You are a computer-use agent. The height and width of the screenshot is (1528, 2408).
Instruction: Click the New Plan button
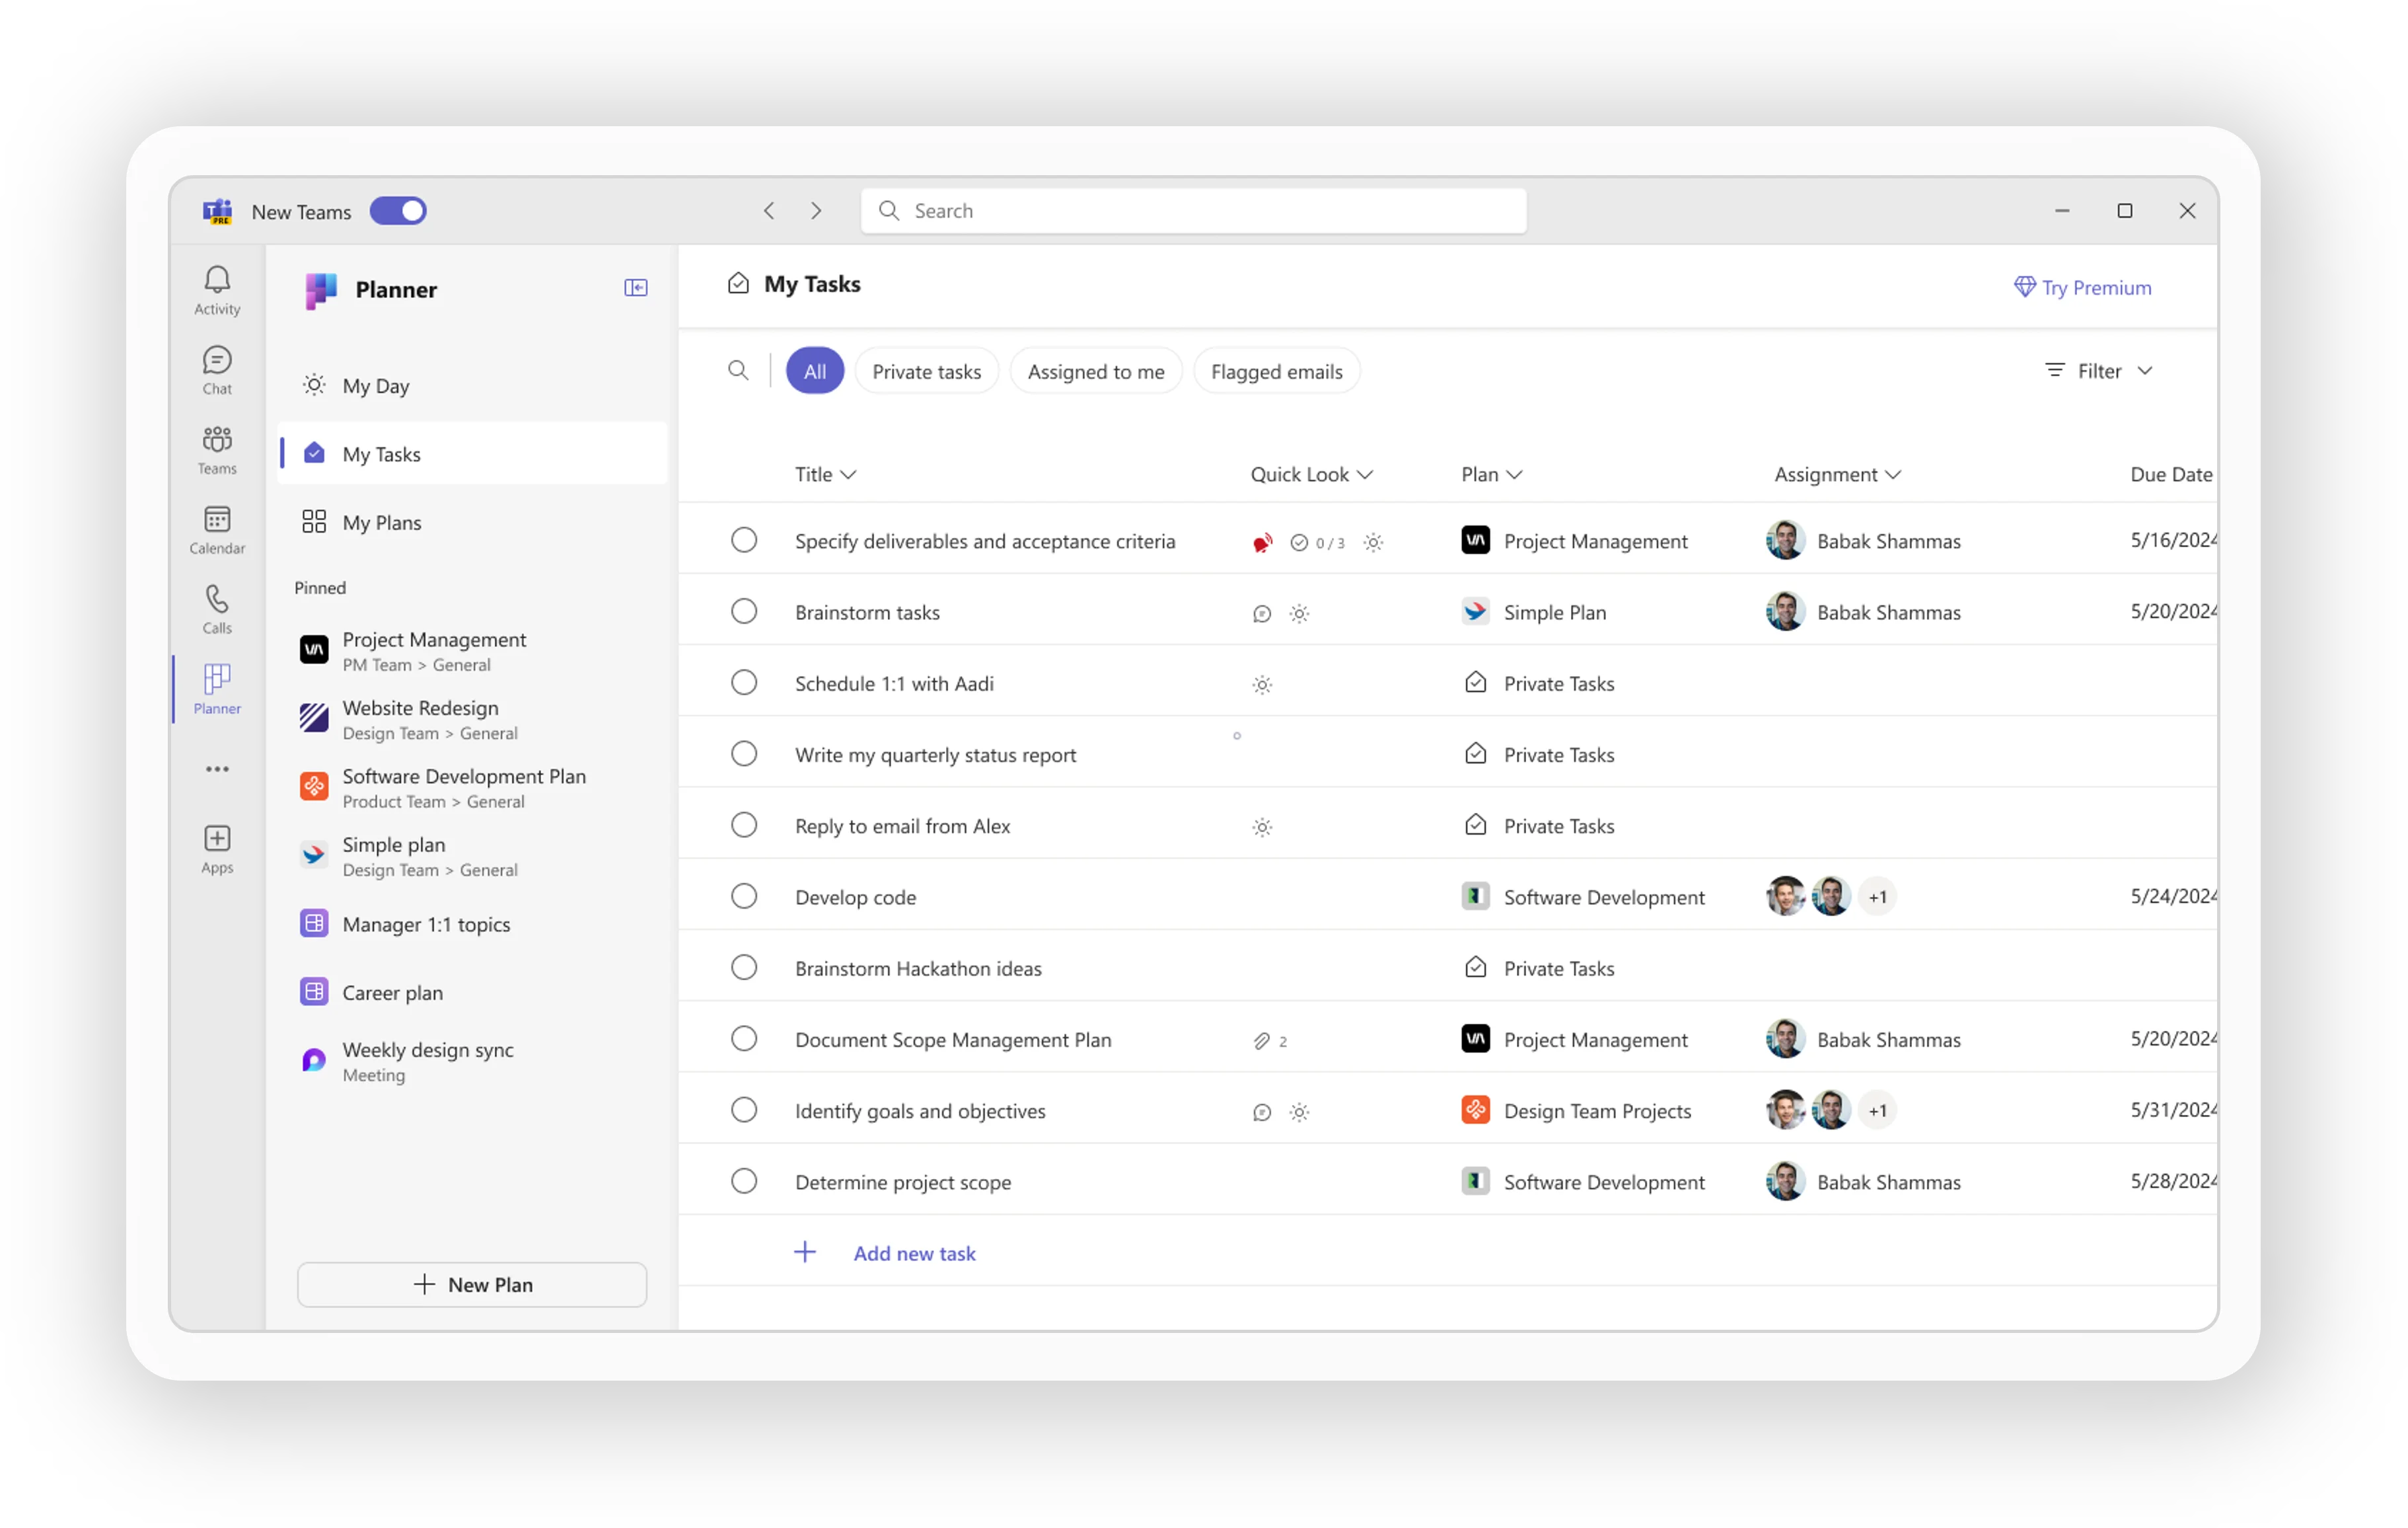[x=472, y=1284]
